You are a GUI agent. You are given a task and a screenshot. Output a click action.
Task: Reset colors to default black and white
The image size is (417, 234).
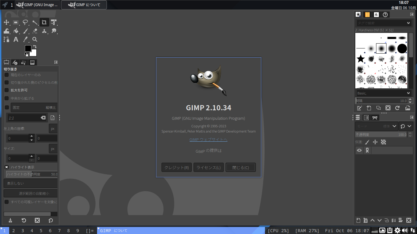click(x=26, y=55)
